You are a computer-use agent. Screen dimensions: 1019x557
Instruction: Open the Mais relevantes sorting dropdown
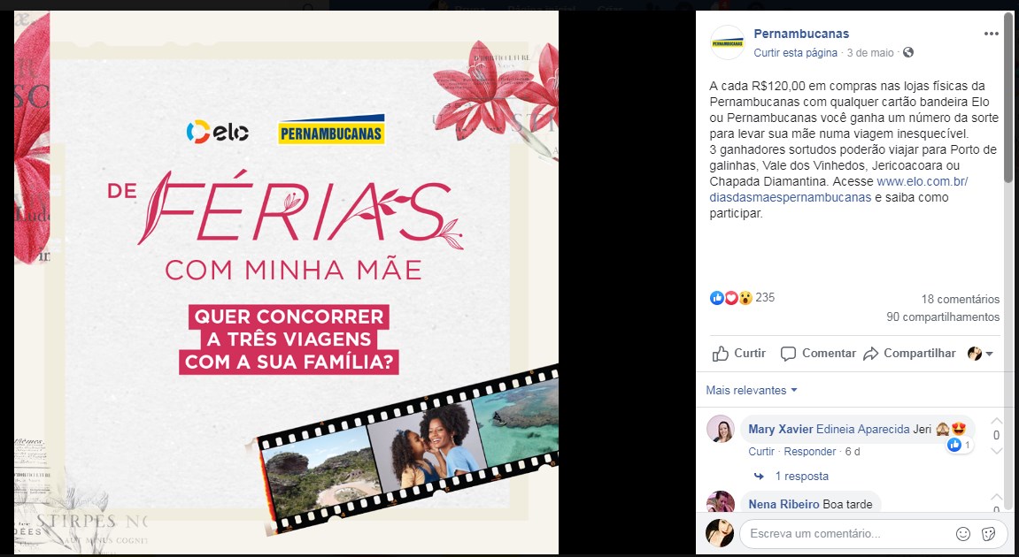pyautogui.click(x=752, y=390)
